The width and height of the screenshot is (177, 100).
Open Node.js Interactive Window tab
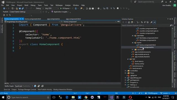point(63,89)
